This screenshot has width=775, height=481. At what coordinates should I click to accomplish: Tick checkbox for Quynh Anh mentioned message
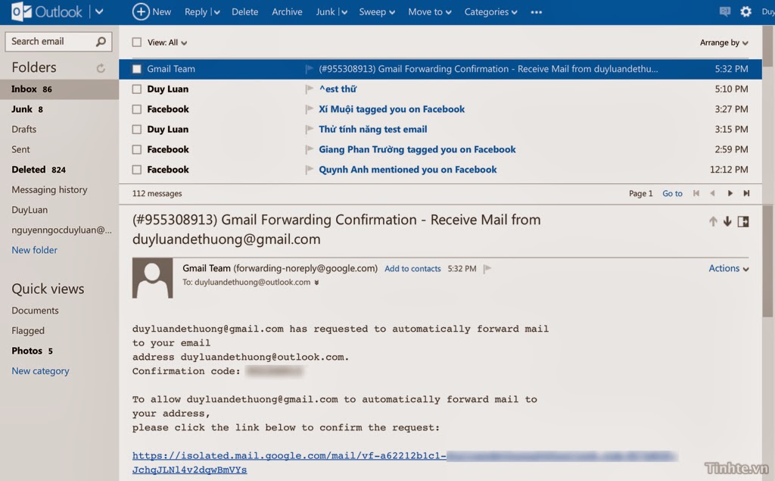tap(136, 170)
